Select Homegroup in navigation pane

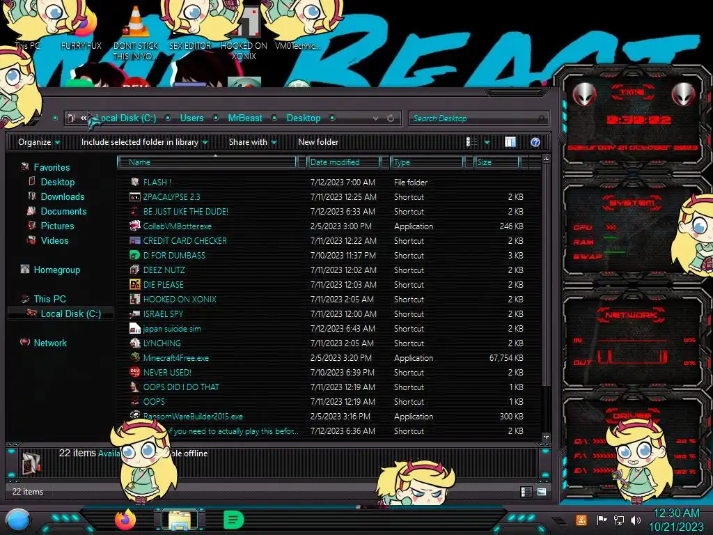(x=57, y=270)
